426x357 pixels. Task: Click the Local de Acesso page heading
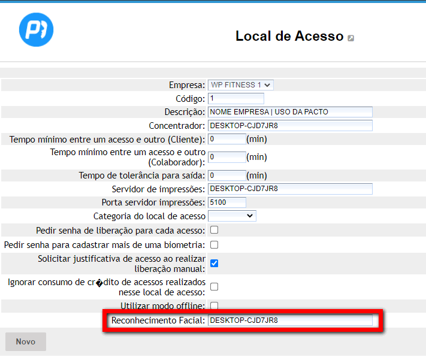[289, 36]
